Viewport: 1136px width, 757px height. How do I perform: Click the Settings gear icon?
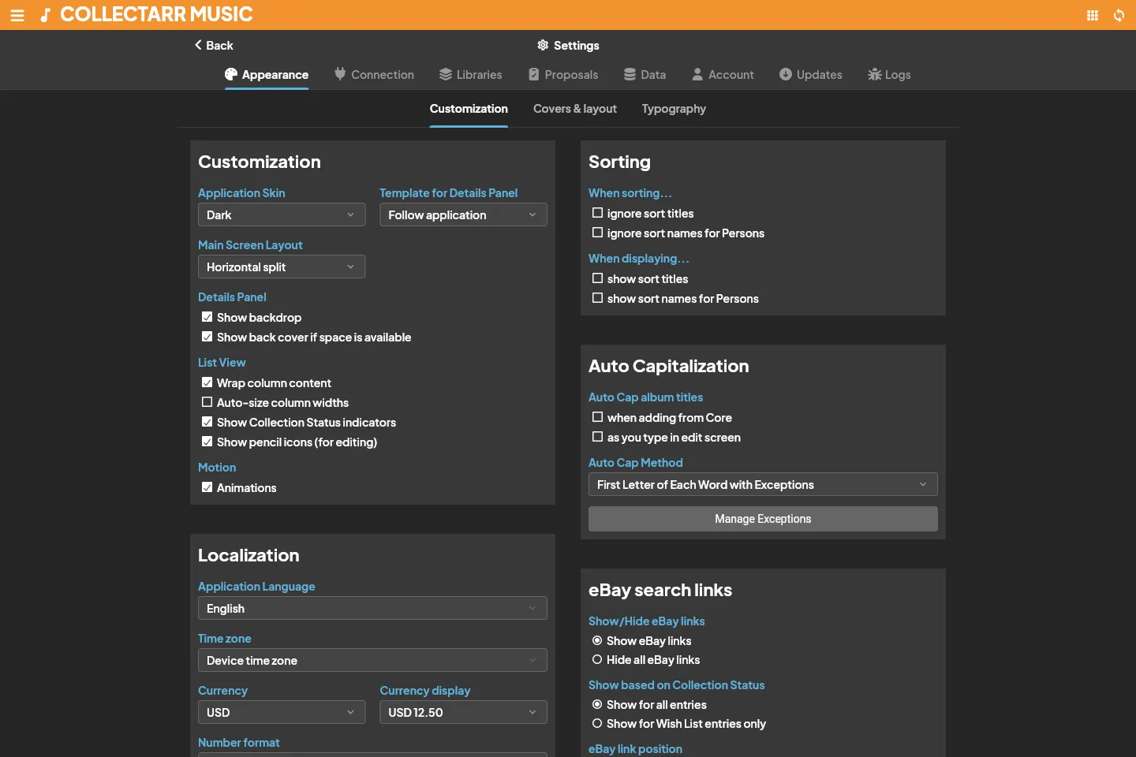tap(543, 45)
